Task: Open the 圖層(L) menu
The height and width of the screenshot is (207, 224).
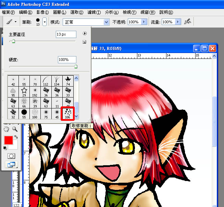Action: (x=60, y=12)
